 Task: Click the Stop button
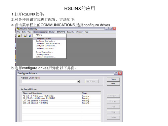point(113,112)
